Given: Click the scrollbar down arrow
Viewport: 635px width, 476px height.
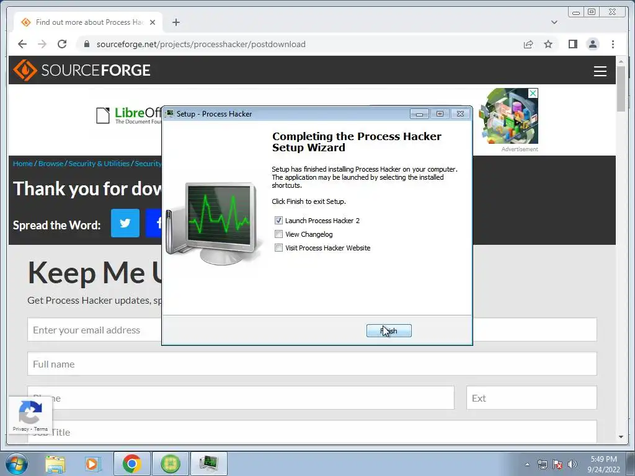Looking at the screenshot, I should (621, 437).
